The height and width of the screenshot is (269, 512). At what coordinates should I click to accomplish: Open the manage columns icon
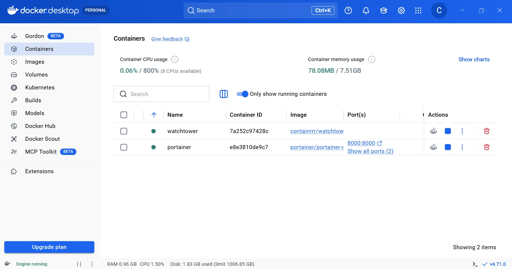tap(224, 94)
